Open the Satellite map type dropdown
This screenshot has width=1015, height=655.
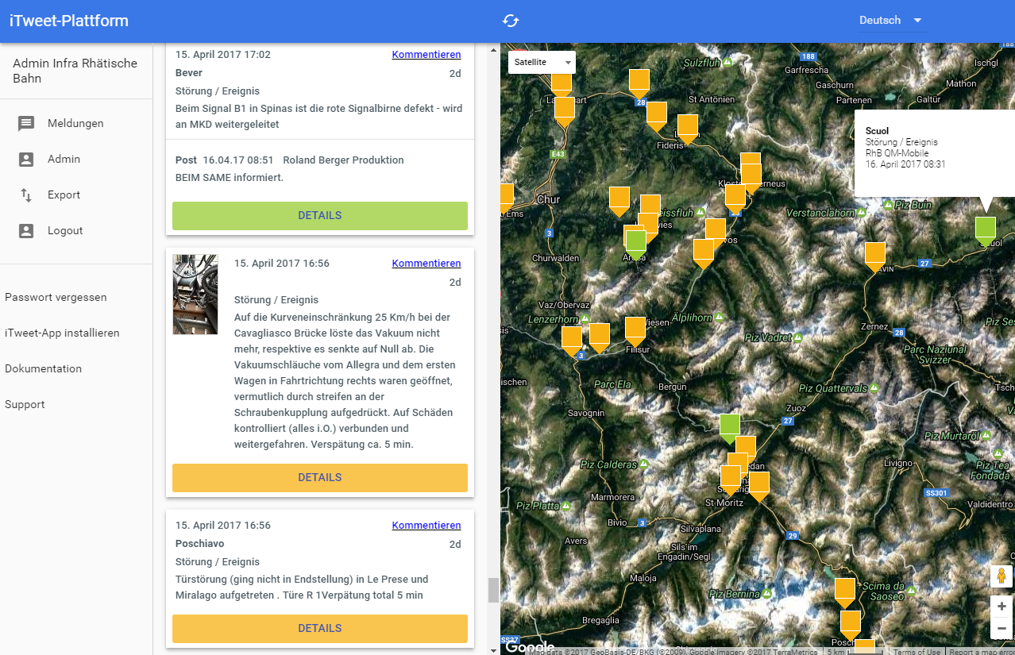(542, 62)
